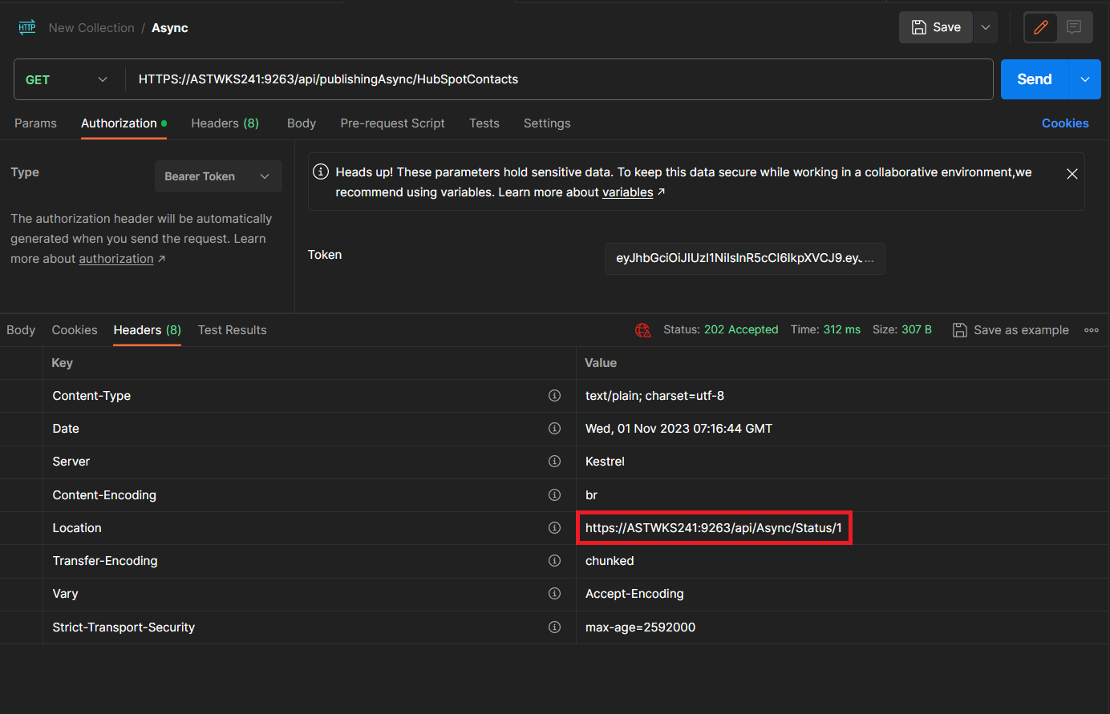Click the Token input field
Image resolution: width=1110 pixels, height=714 pixels.
(744, 259)
